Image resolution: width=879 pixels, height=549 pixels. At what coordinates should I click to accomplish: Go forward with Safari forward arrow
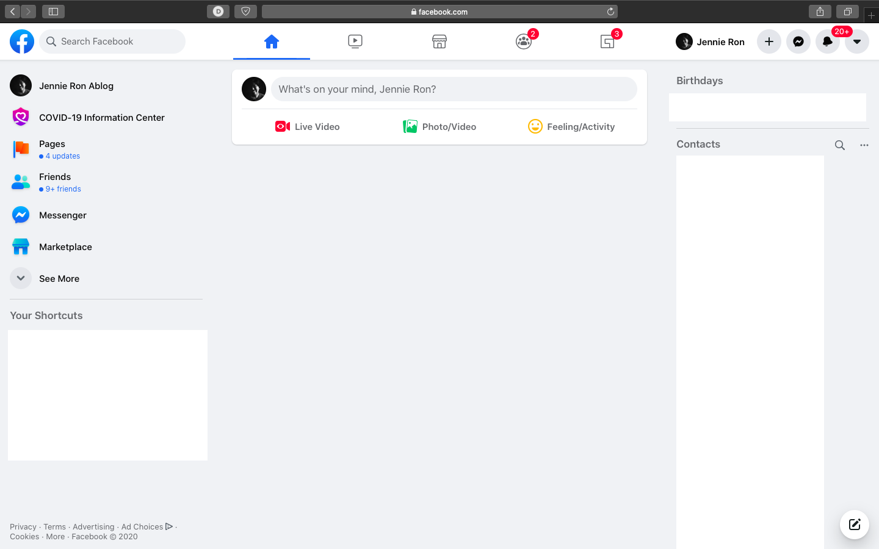point(28,12)
